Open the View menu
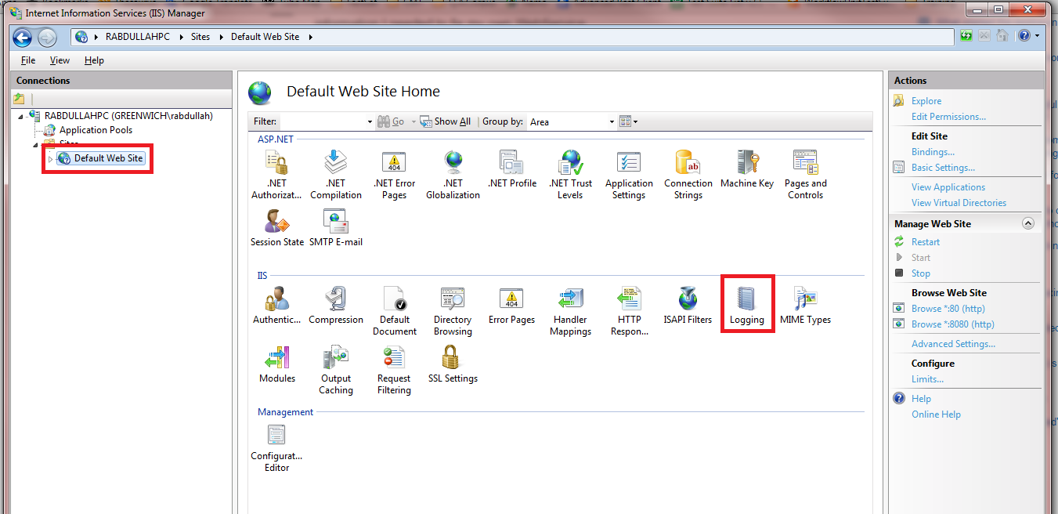 pos(60,60)
